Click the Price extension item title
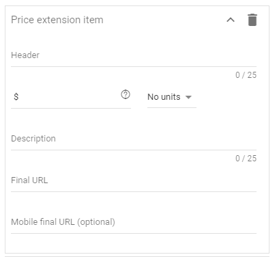This screenshot has height=257, width=277. click(57, 20)
